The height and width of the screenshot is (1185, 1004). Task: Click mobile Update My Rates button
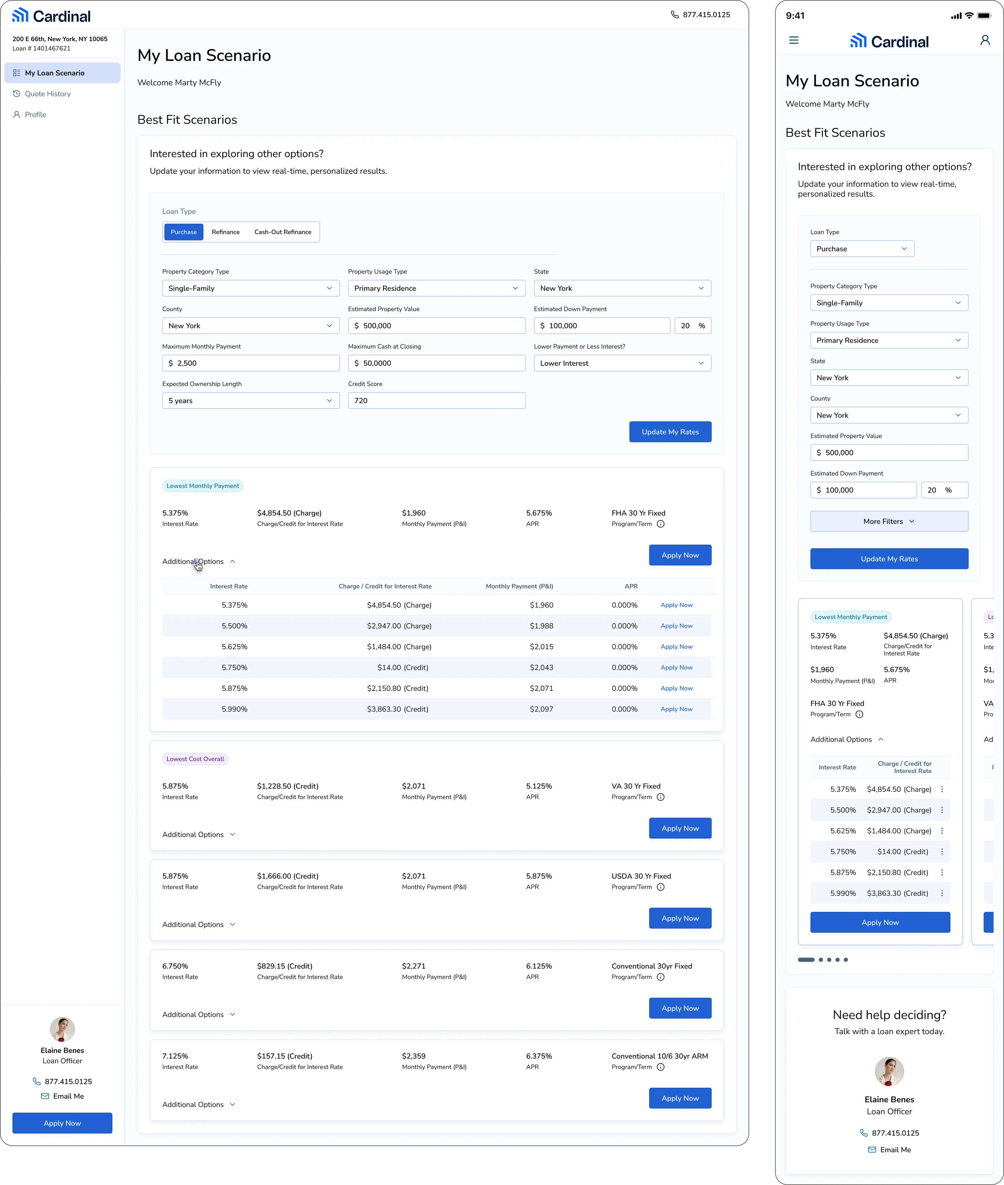point(889,559)
